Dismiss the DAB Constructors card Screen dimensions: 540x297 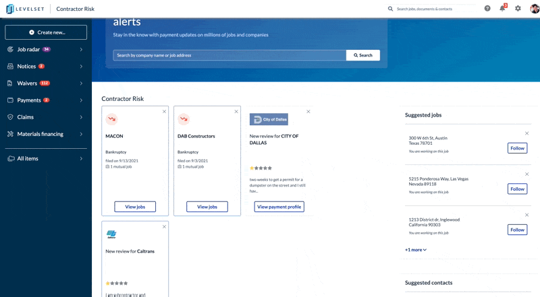236,112
